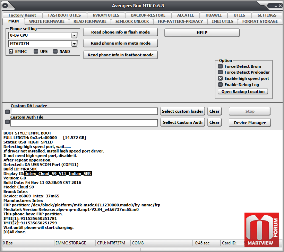Go to the IMEI UTILS tab
284x252 pixels.
[x=223, y=21]
